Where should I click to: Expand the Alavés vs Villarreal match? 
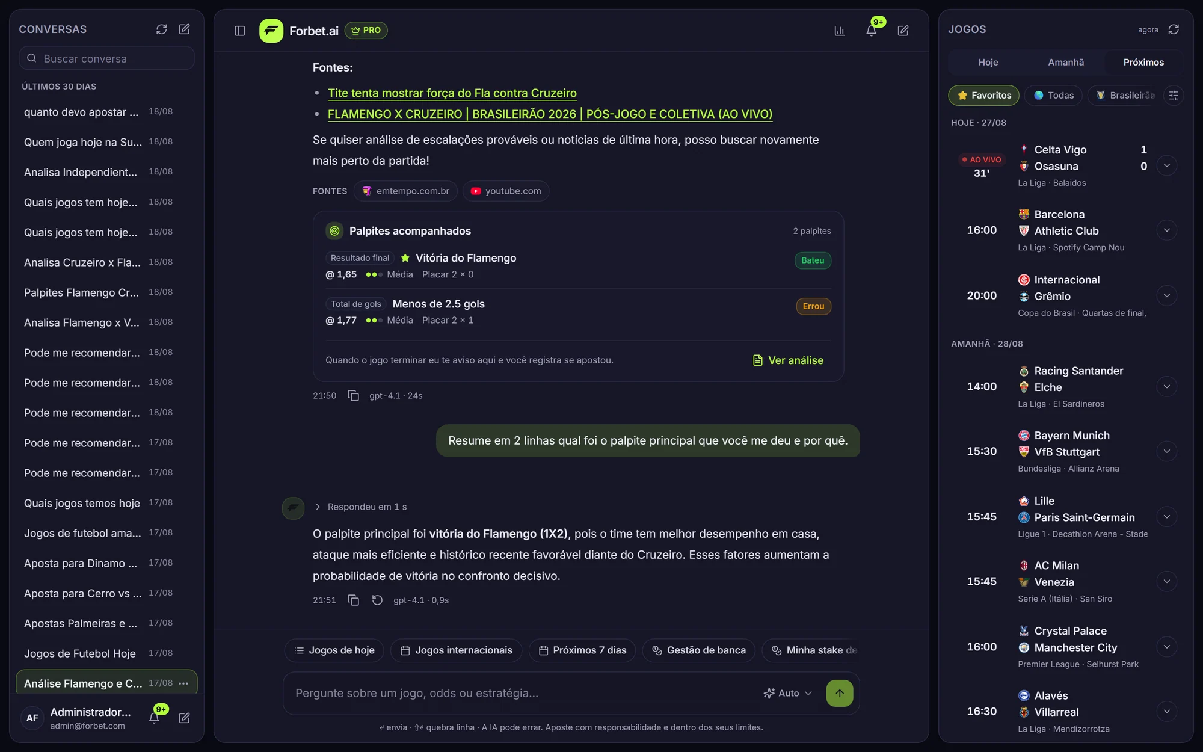click(1166, 711)
